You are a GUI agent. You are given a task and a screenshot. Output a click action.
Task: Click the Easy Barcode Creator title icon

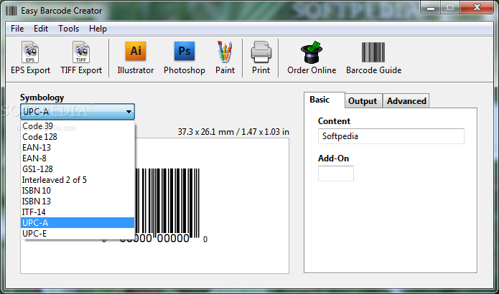pos(11,11)
